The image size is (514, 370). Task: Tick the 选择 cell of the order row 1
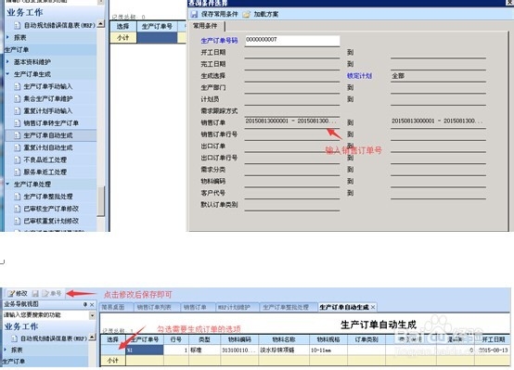pos(113,350)
